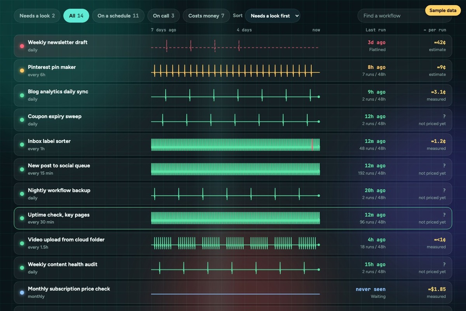Click the status dot for New post to social queue
Viewport: 466px width, 311px height.
click(22, 169)
